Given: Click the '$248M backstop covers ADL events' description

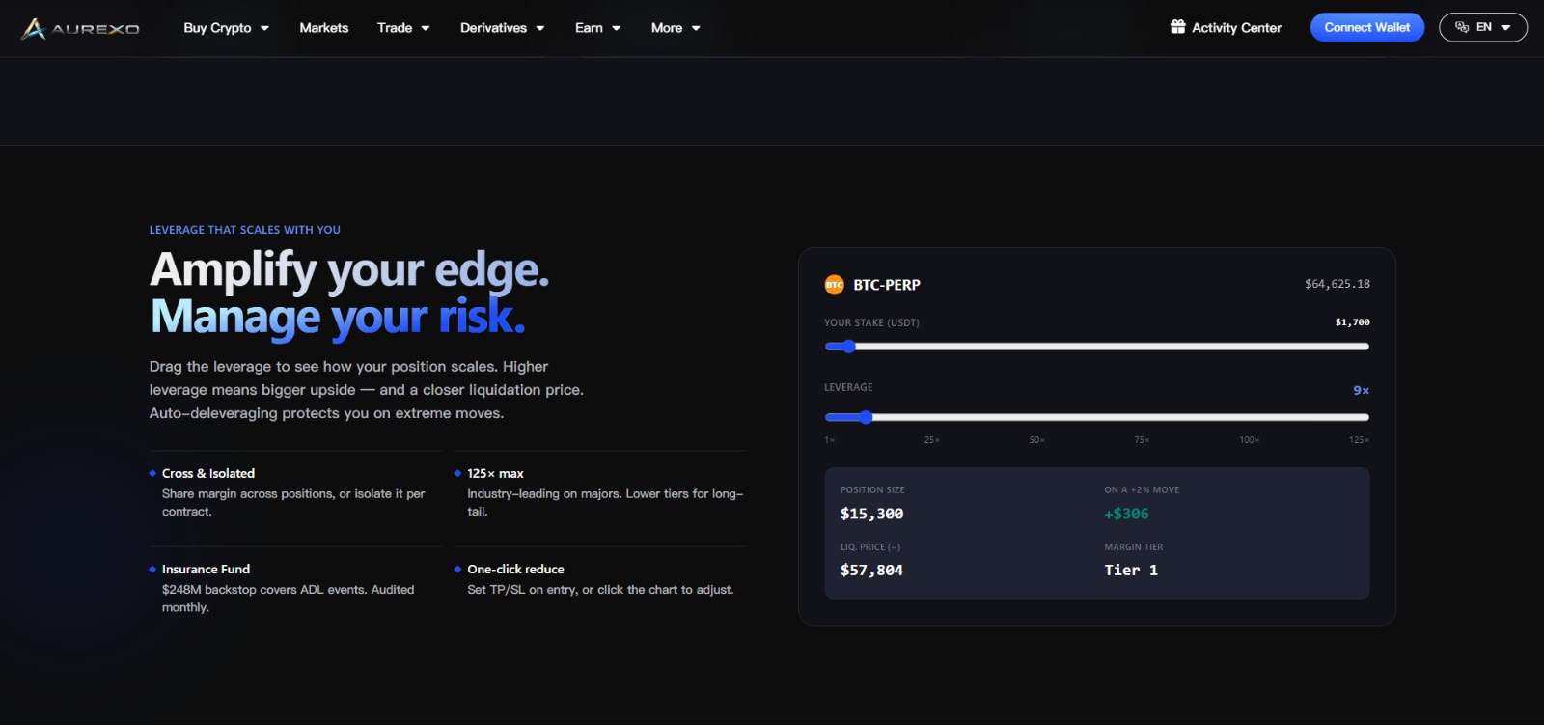Looking at the screenshot, I should click(289, 599).
